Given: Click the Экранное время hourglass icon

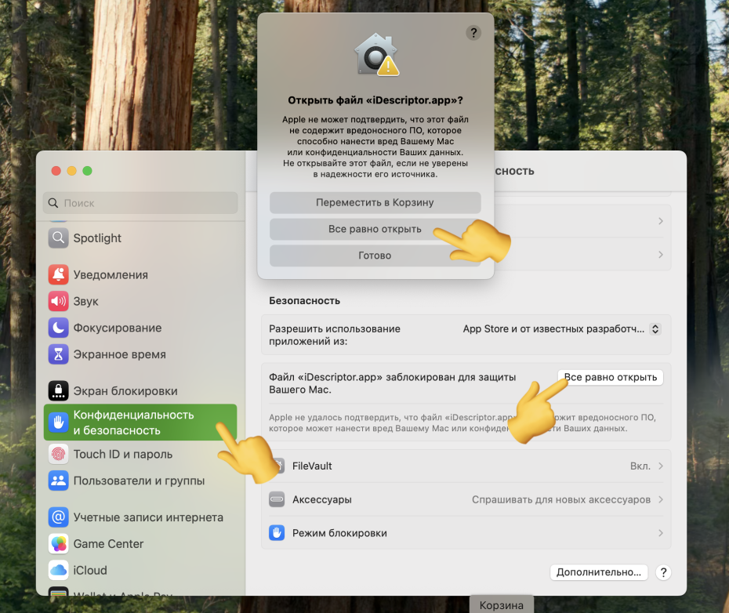Looking at the screenshot, I should point(58,354).
